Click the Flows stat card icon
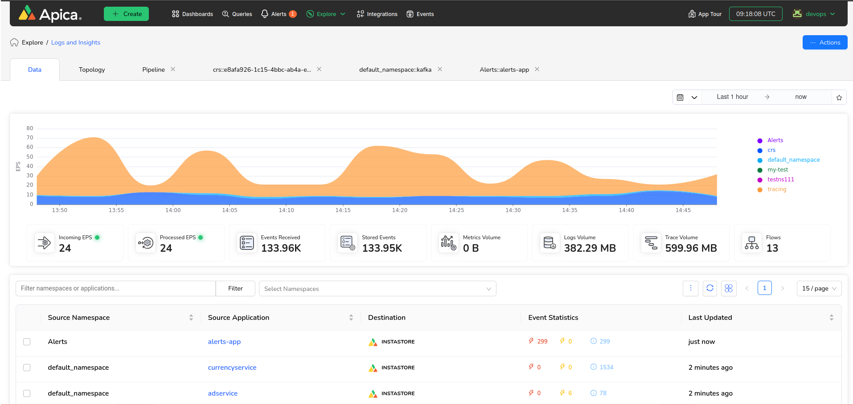The height and width of the screenshot is (405, 853). click(752, 243)
